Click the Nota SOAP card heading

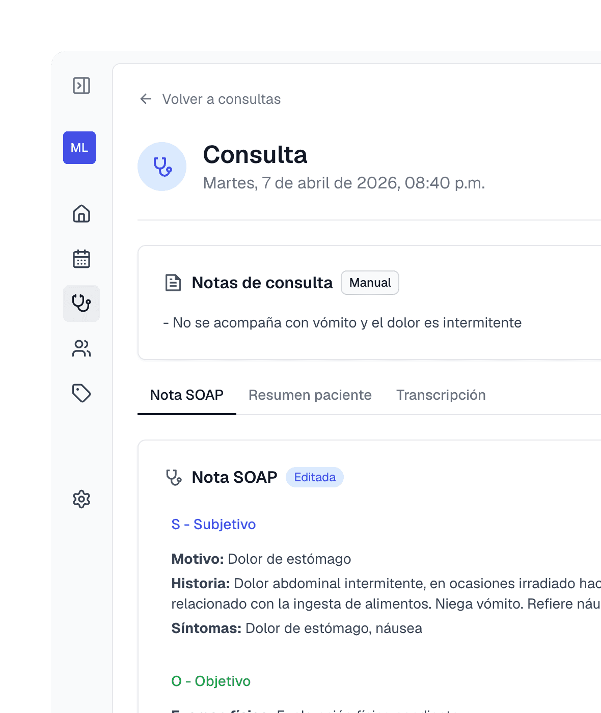click(234, 477)
